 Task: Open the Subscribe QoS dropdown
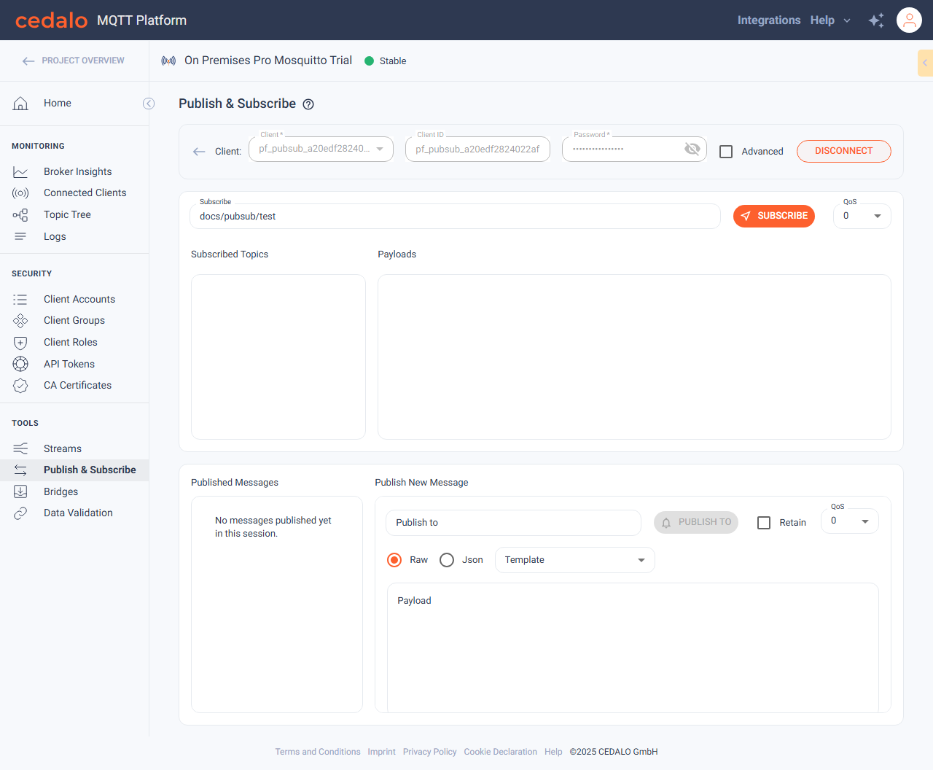coord(862,216)
